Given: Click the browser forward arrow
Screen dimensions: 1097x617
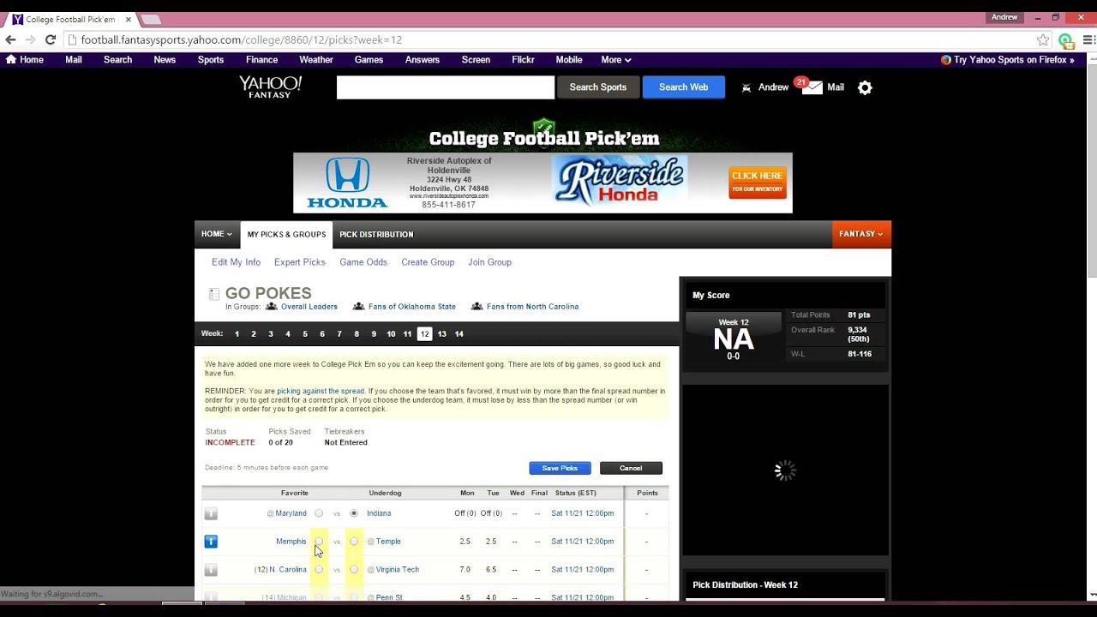Looking at the screenshot, I should coord(31,39).
